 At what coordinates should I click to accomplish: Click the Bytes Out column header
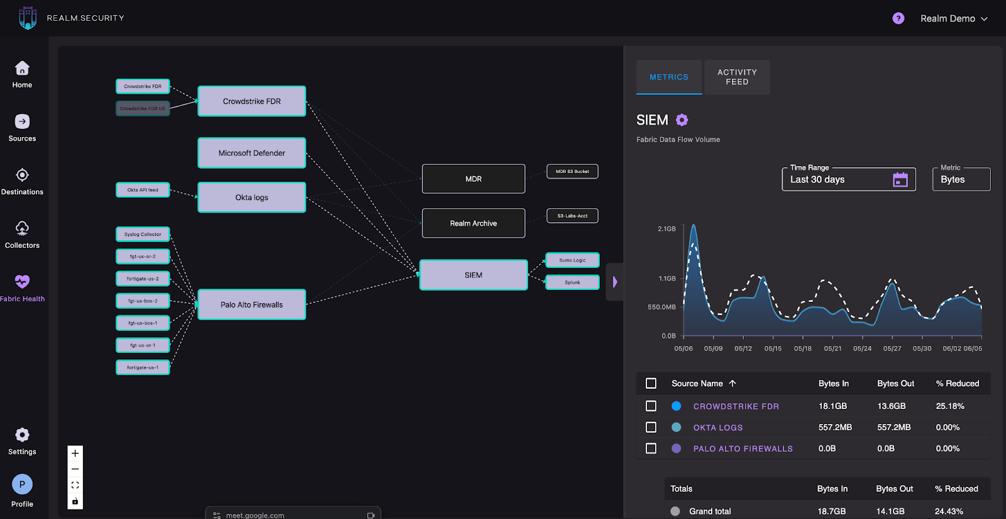point(896,383)
